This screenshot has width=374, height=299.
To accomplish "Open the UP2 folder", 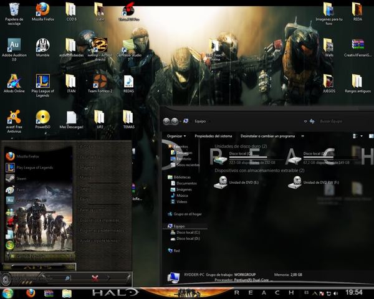I will (100, 119).
